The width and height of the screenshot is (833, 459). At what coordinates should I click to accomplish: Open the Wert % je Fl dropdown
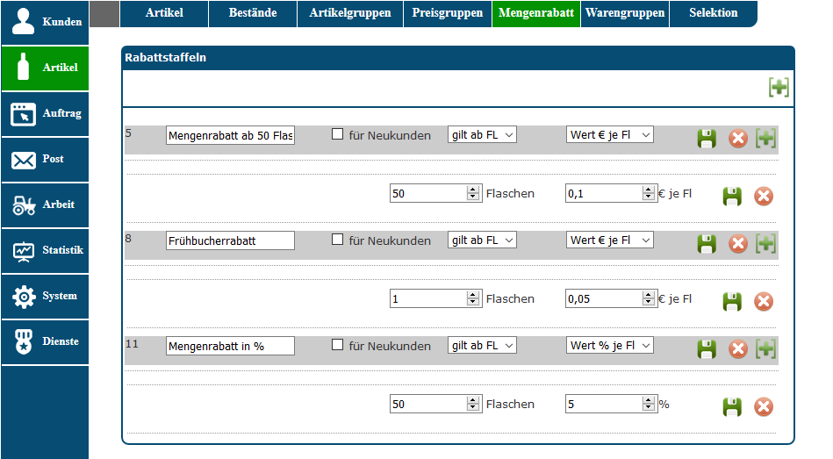pos(609,346)
